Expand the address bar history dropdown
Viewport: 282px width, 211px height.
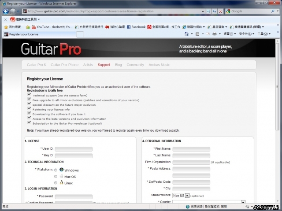click(x=203, y=11)
